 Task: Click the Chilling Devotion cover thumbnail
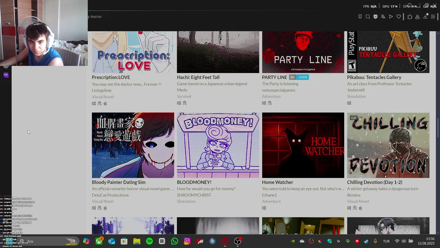point(388,145)
